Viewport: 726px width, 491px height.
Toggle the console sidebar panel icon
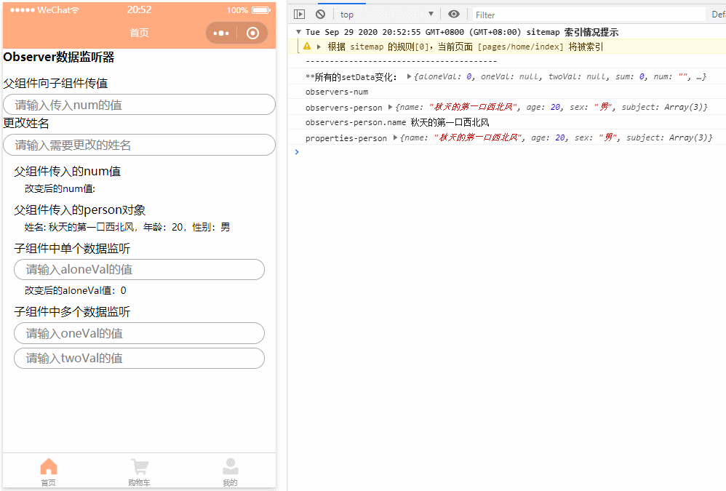[x=300, y=15]
